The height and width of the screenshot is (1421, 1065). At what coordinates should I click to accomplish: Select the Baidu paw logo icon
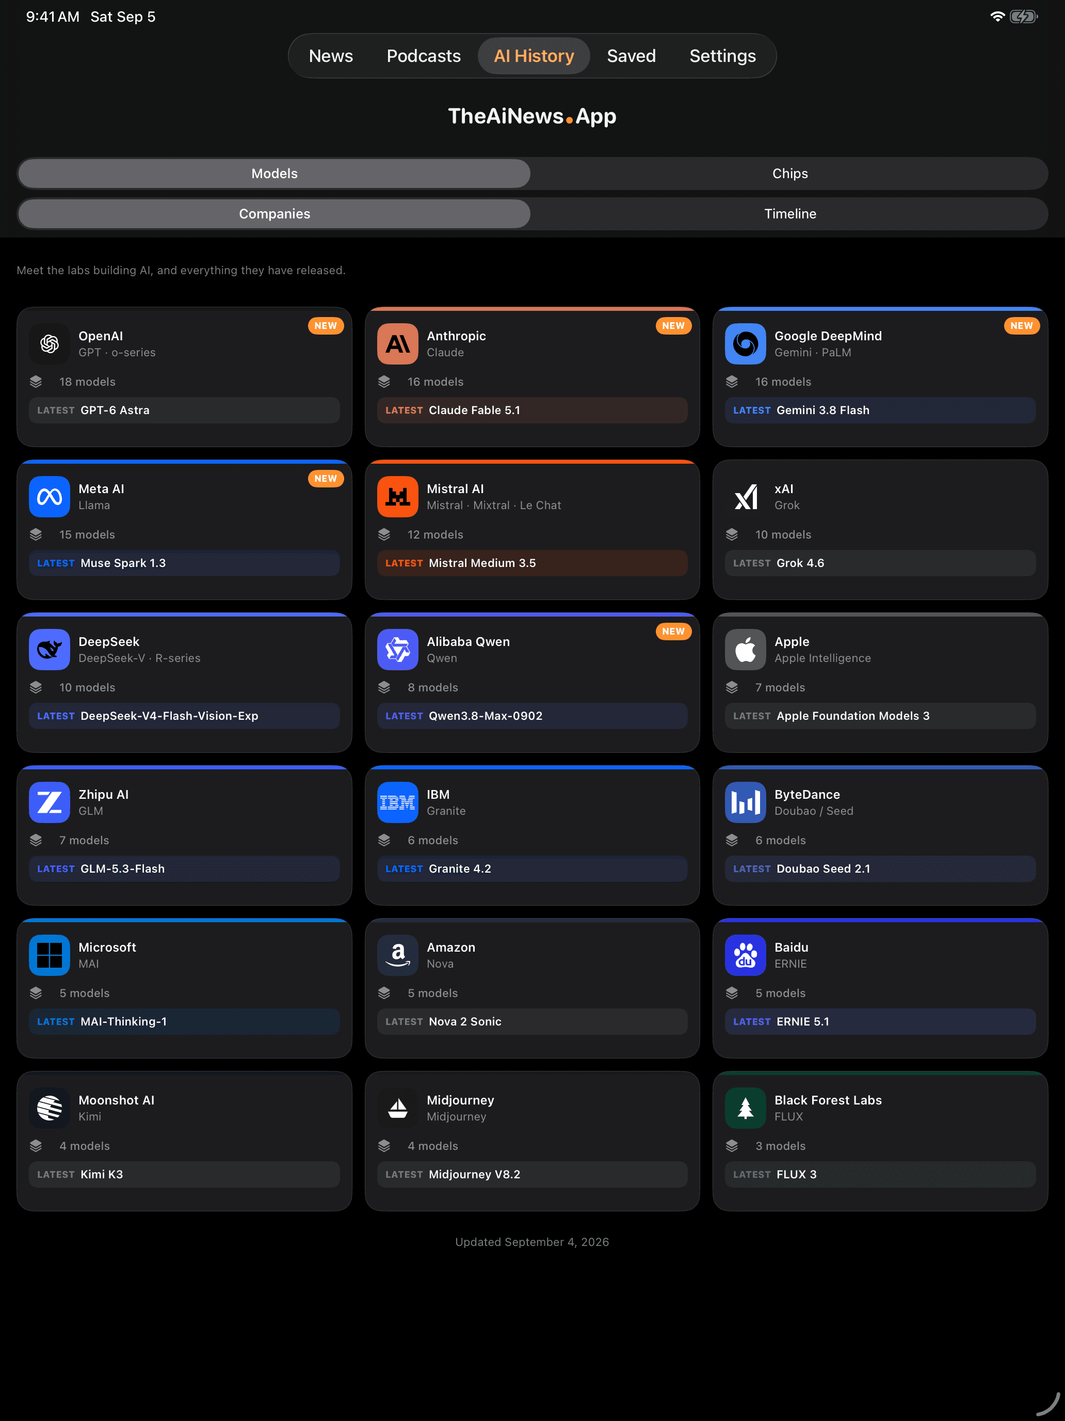[745, 955]
